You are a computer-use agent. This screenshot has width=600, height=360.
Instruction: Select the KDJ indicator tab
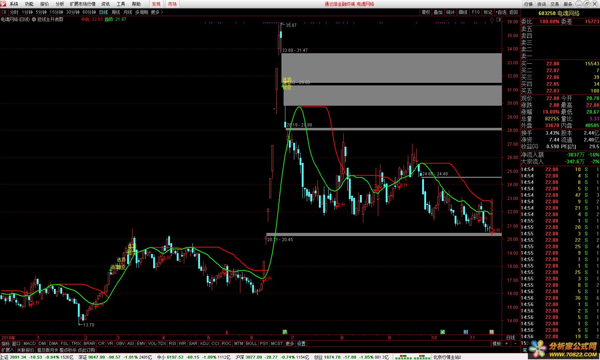click(204, 344)
